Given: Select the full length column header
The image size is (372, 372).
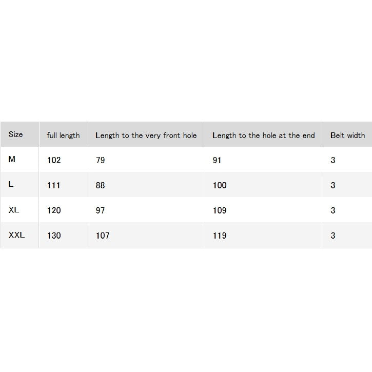Looking at the screenshot, I should pos(63,135).
